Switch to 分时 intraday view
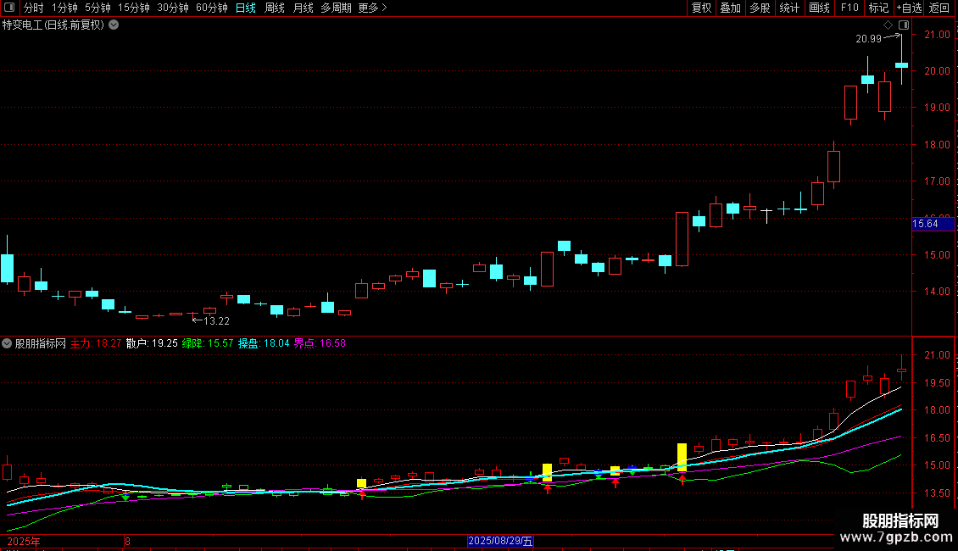The height and width of the screenshot is (551, 958). point(34,8)
